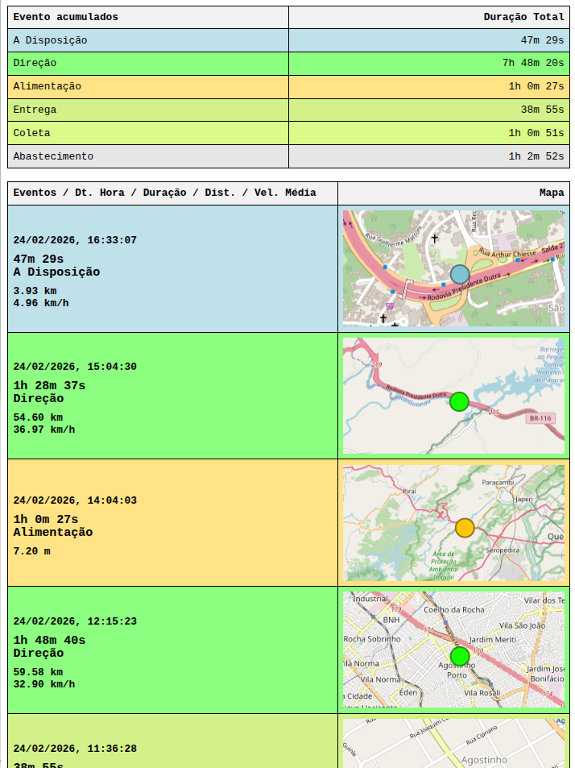This screenshot has width=575, height=768.
Task: Click the '3.93 km' distance value
Action: tap(35, 291)
